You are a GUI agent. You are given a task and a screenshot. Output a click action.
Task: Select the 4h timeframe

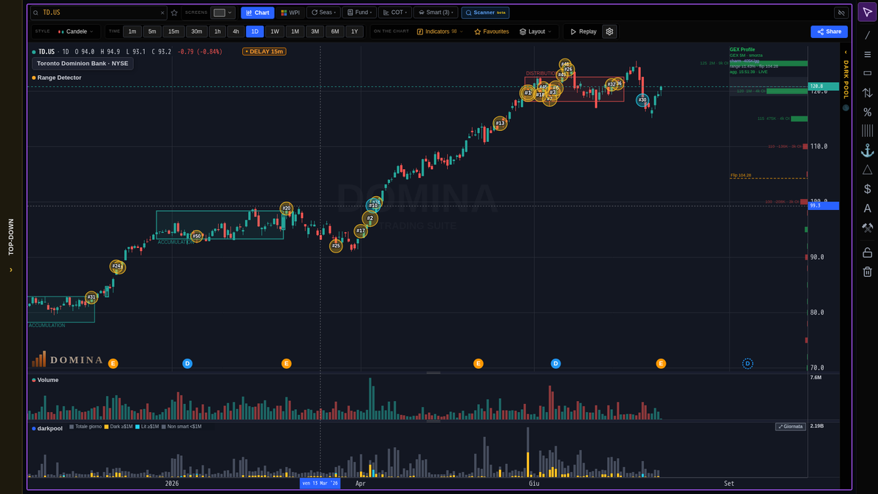[236, 31]
